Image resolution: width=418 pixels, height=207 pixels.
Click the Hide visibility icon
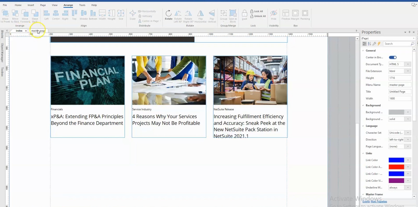pyautogui.click(x=274, y=13)
